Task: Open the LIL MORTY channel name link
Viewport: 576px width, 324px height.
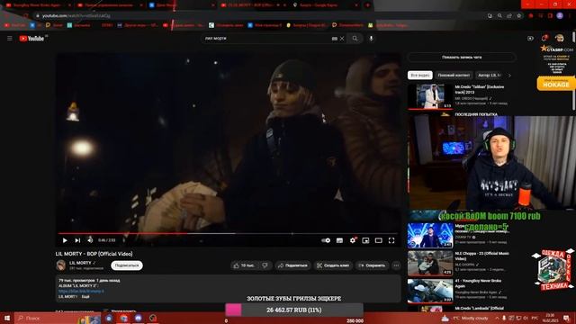Action: point(80,263)
